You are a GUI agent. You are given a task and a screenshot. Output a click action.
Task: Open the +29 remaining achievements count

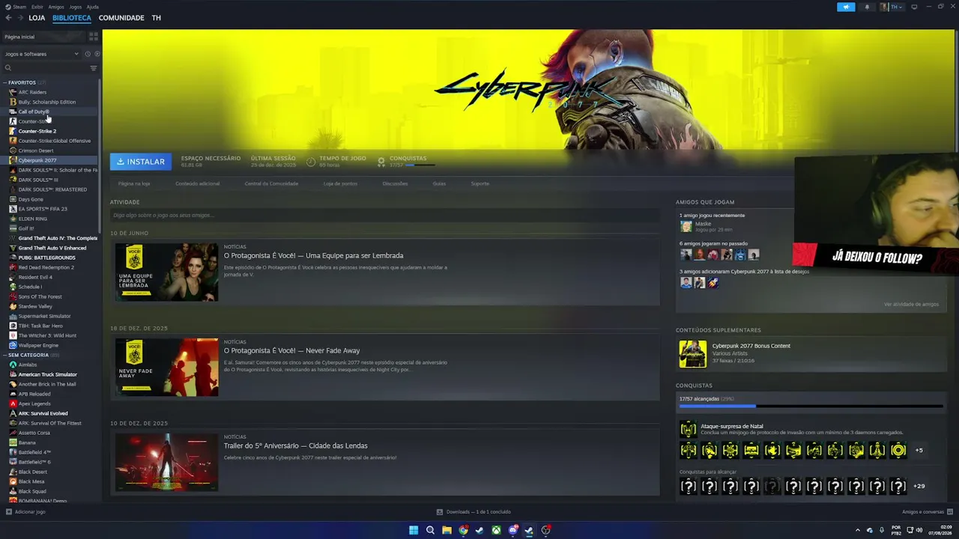tap(919, 486)
